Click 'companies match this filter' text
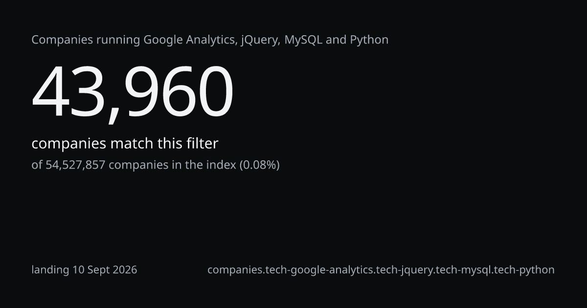 (125, 144)
